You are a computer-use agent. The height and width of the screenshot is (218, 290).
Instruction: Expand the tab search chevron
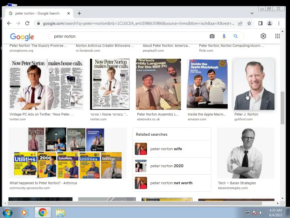tap(252, 13)
